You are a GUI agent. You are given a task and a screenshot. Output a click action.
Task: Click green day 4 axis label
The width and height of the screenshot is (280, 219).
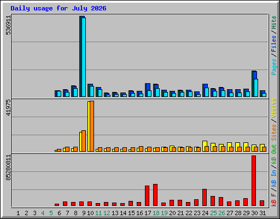pyautogui.click(x=43, y=213)
